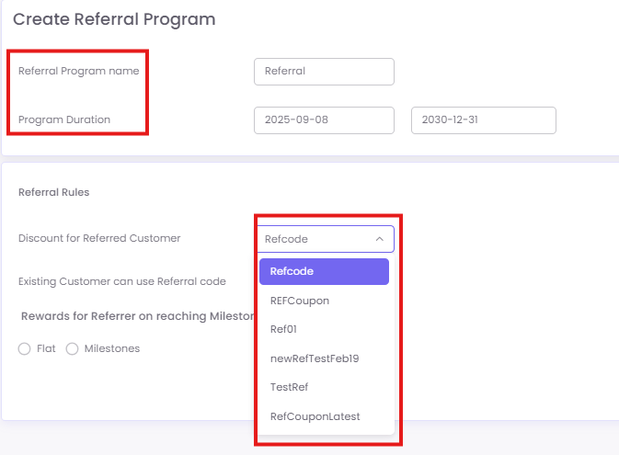Pick Ref01 from the discount options

coord(283,329)
